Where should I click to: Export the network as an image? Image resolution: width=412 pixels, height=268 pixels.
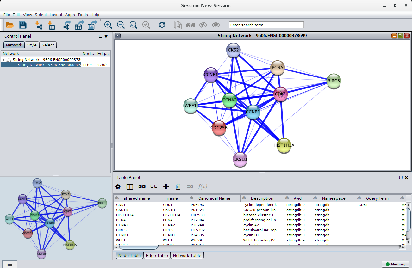click(92, 25)
